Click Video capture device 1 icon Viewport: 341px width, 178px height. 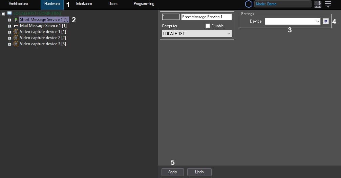[16, 32]
